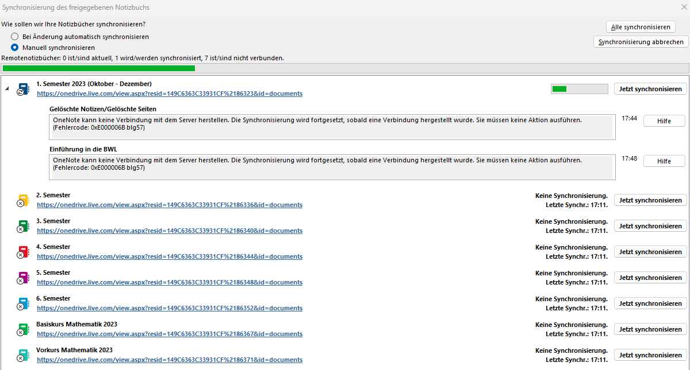Click 'Wie sollen wir Ihre Notizbücher synchronisieren?' text
This screenshot has height=370, width=690.
[x=73, y=25]
